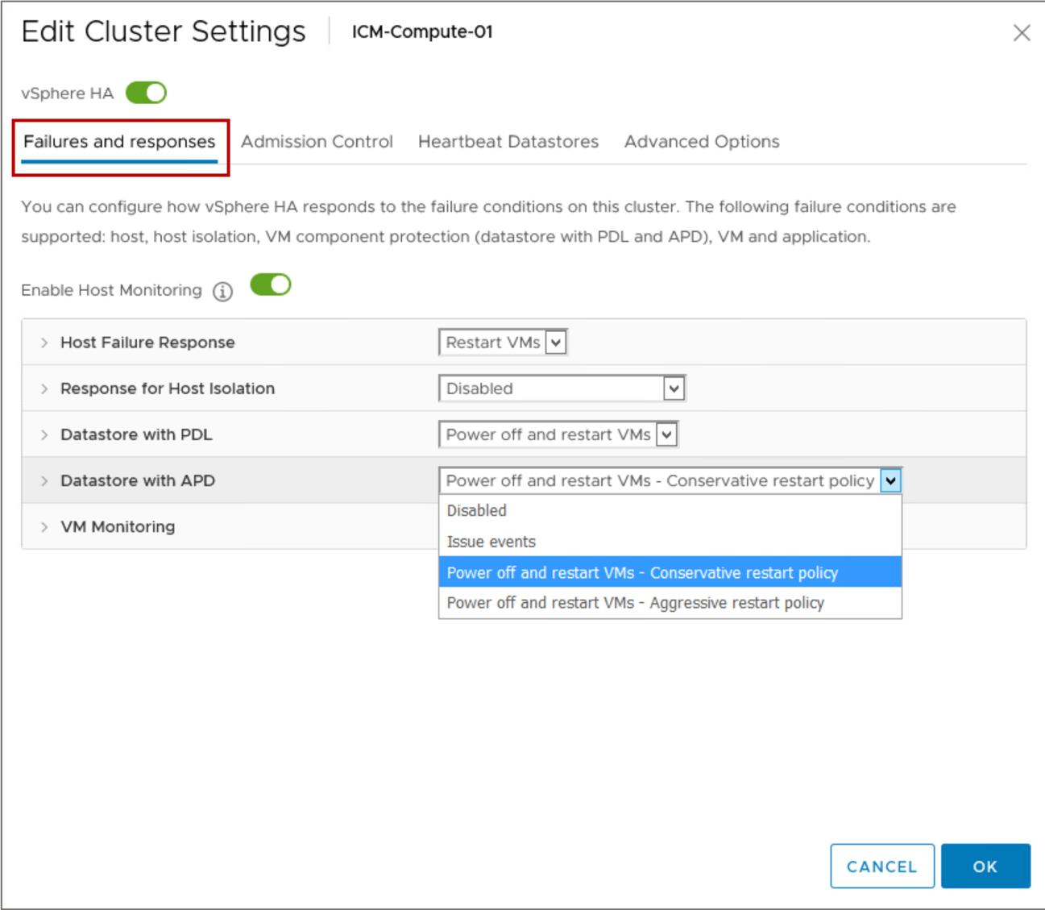This screenshot has height=910, width=1045.
Task: Choose Conservative restart policy option in list
Action: coord(670,572)
